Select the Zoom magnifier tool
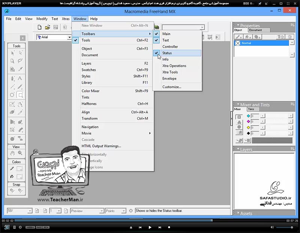 pos(20,153)
